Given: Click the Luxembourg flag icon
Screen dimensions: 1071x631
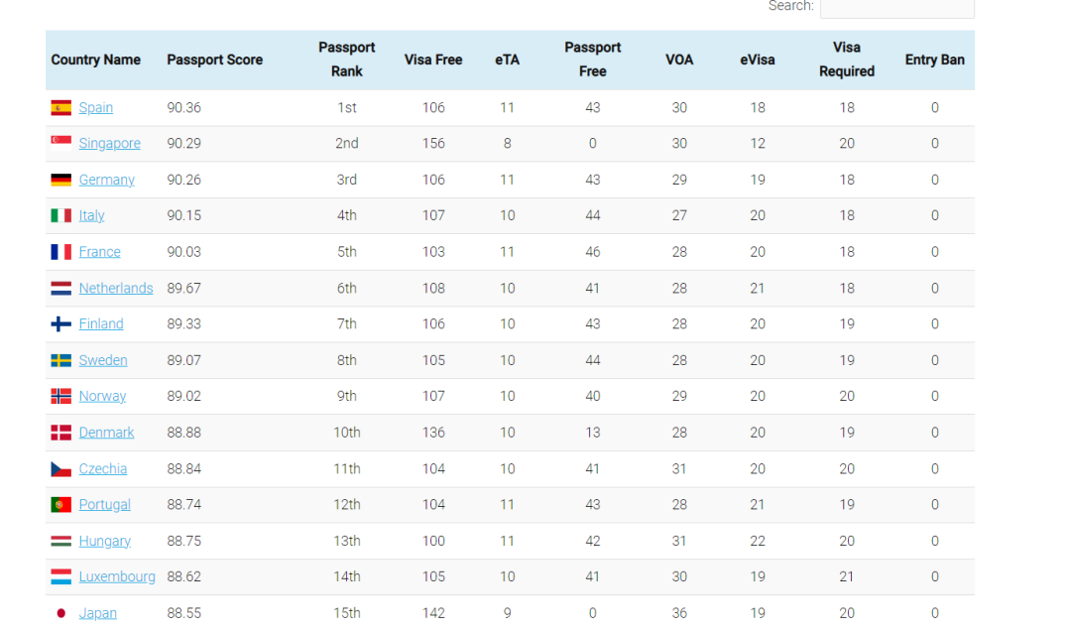Looking at the screenshot, I should 60,577.
